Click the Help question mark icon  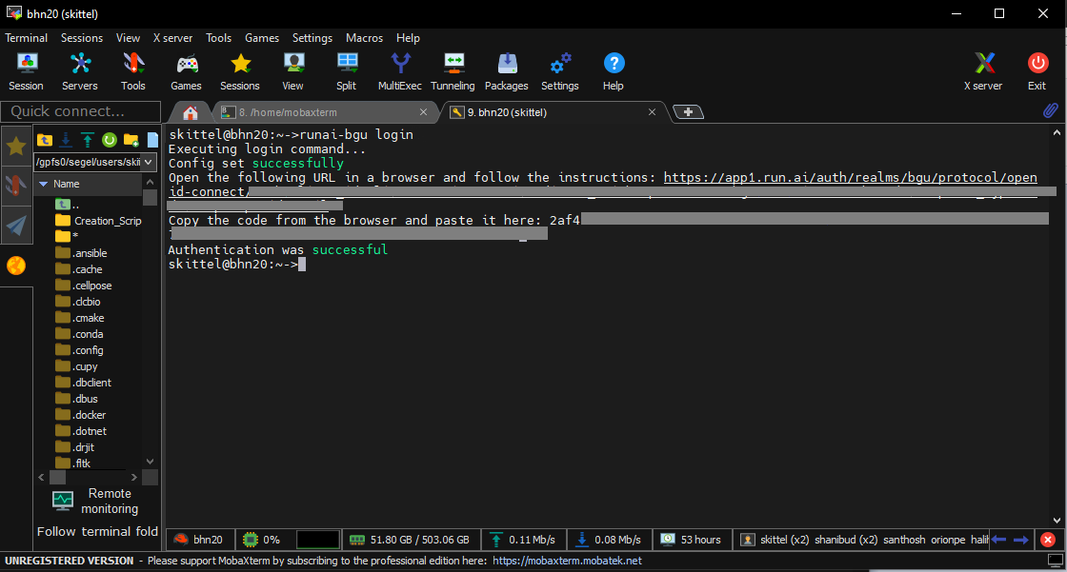coord(614,71)
